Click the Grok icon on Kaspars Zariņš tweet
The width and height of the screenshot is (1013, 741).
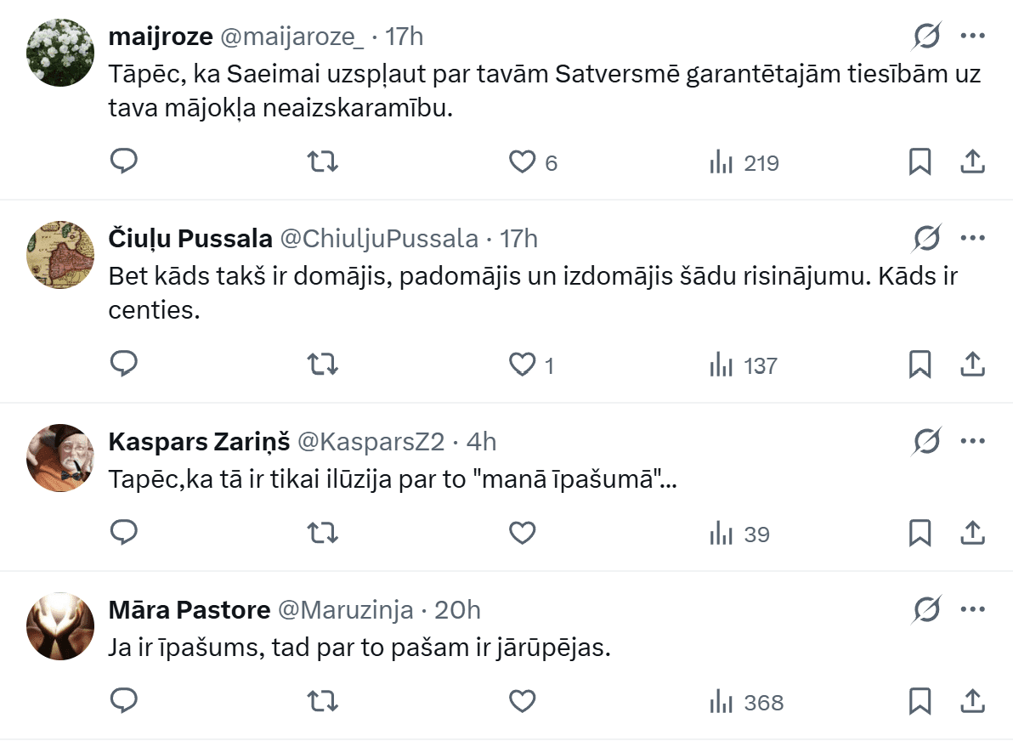point(926,442)
